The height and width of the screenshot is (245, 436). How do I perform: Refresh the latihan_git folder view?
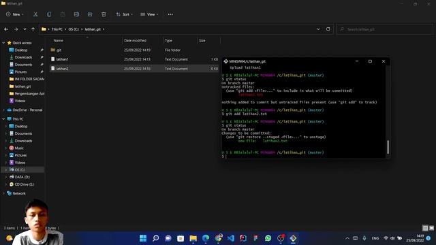[x=328, y=29]
